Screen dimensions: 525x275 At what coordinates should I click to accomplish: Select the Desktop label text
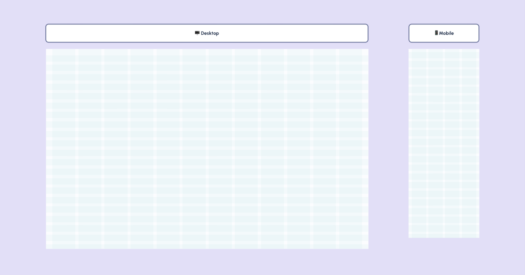point(210,33)
